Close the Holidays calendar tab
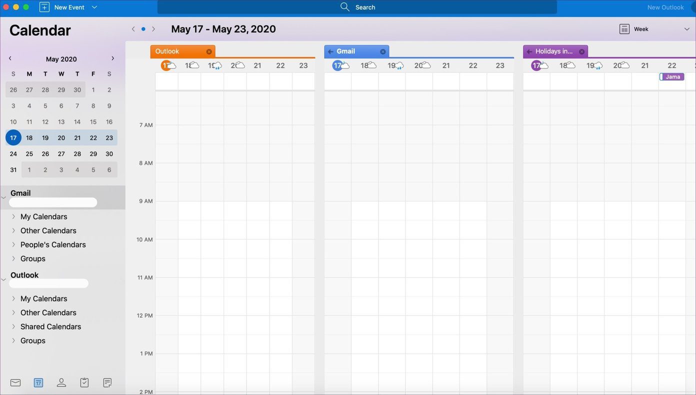The width and height of the screenshot is (696, 395). pyautogui.click(x=582, y=51)
